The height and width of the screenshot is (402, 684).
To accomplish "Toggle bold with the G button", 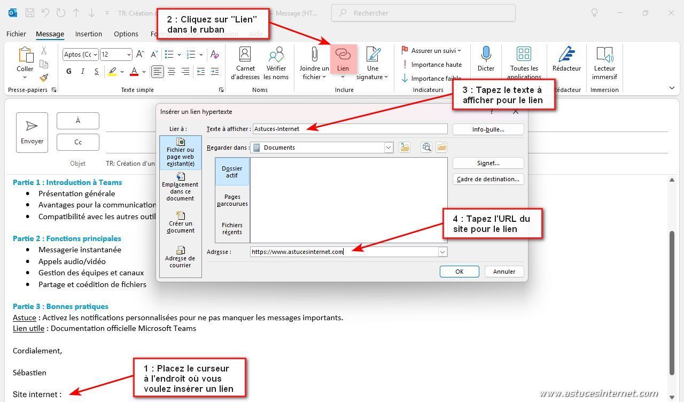I will pyautogui.click(x=69, y=71).
